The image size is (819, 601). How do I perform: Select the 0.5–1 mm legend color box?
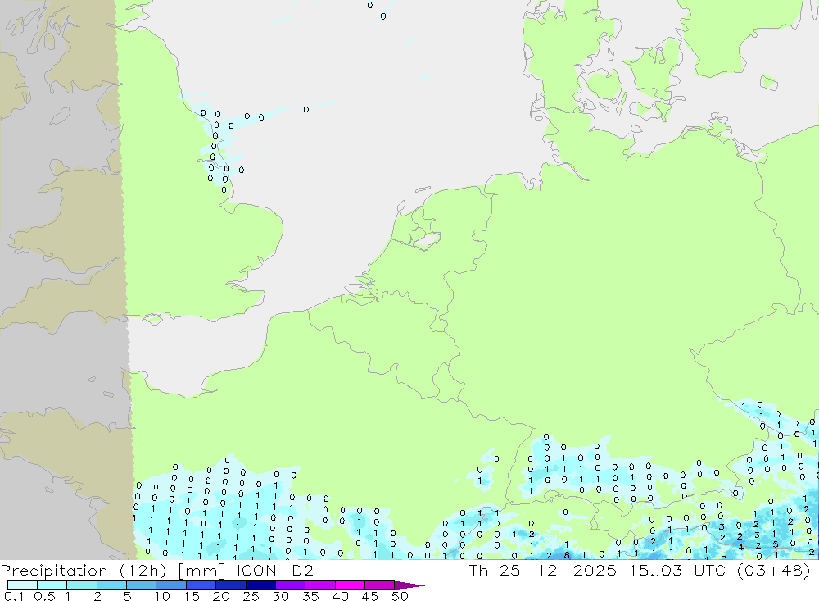coord(52,585)
